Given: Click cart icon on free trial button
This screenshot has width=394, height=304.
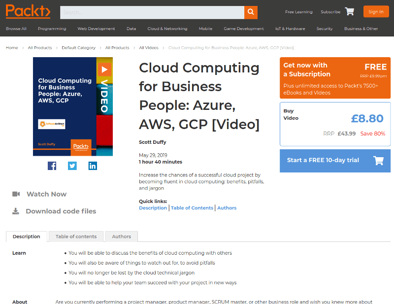Looking at the screenshot, I should click(378, 161).
